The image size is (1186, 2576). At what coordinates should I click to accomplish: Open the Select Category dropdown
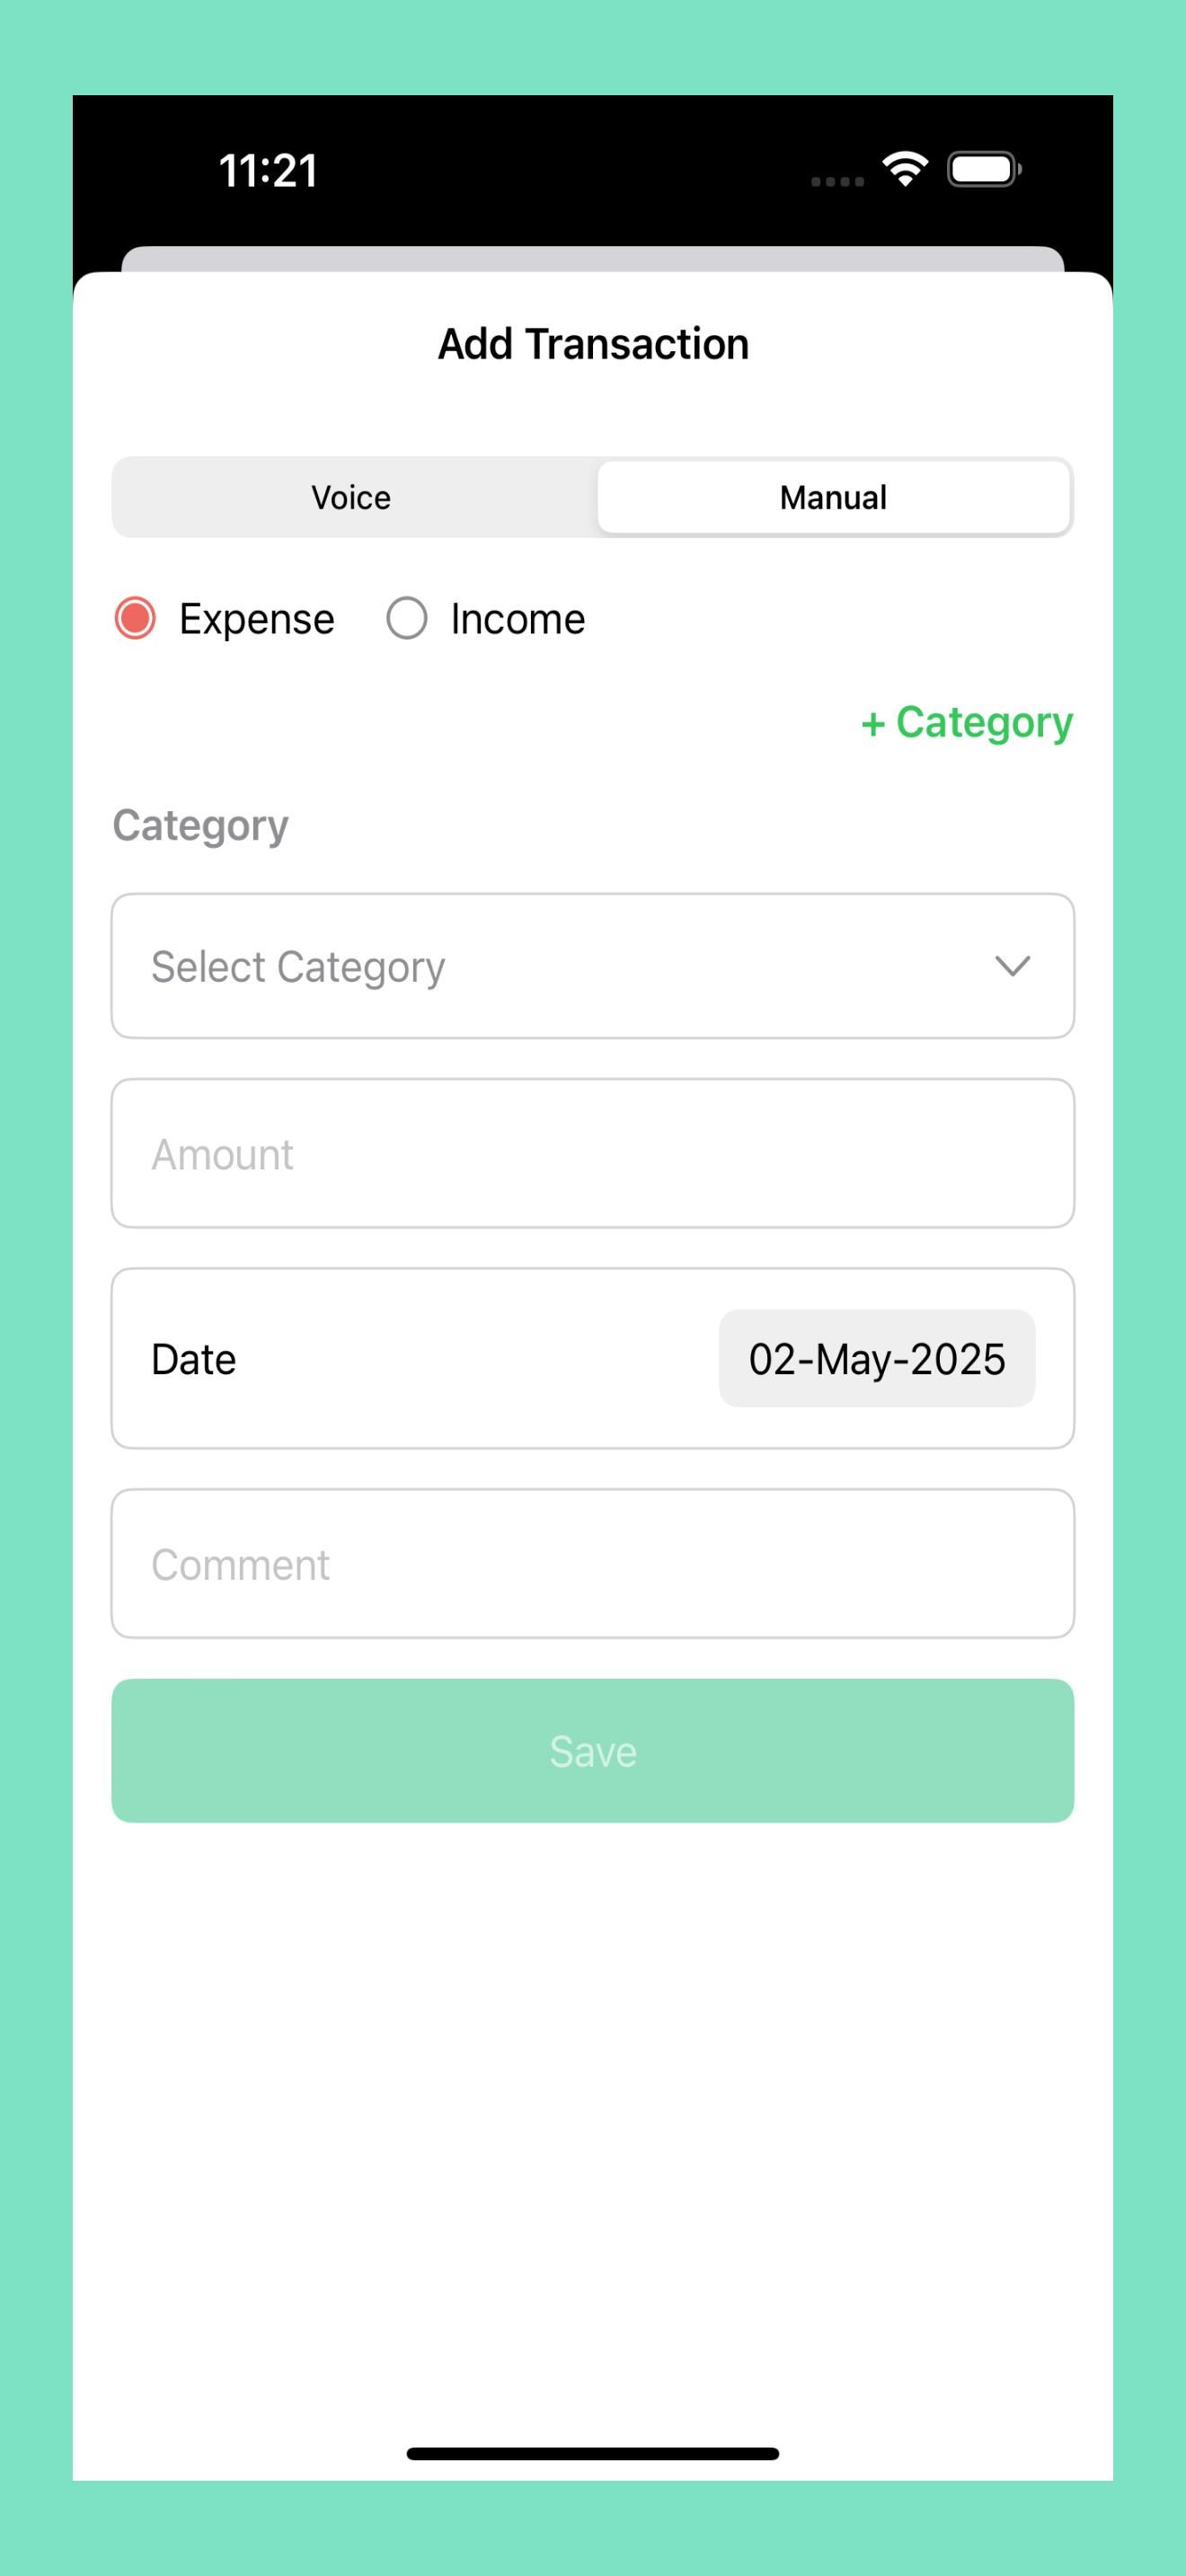[593, 966]
